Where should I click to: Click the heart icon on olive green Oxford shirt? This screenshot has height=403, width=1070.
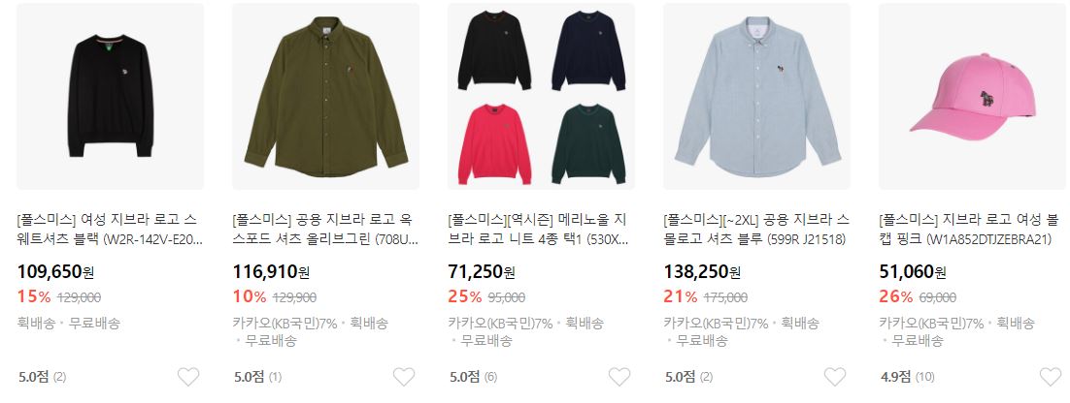404,377
